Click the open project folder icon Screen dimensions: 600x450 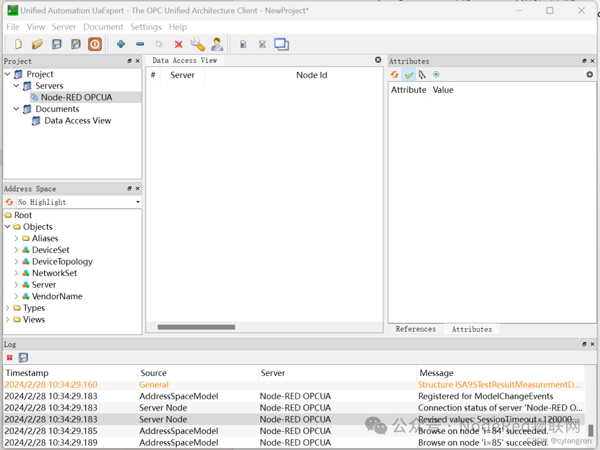point(37,44)
